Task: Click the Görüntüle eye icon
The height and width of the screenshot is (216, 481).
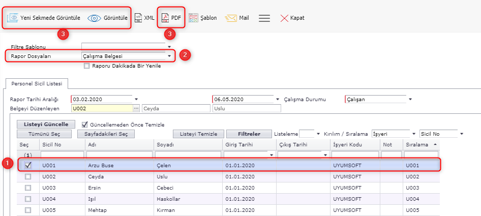Action: point(94,18)
